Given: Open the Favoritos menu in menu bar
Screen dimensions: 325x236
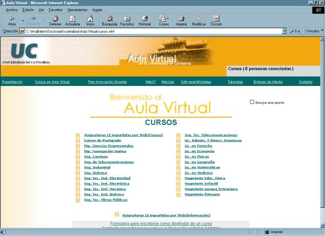Looking at the screenshot, I should [56, 10].
